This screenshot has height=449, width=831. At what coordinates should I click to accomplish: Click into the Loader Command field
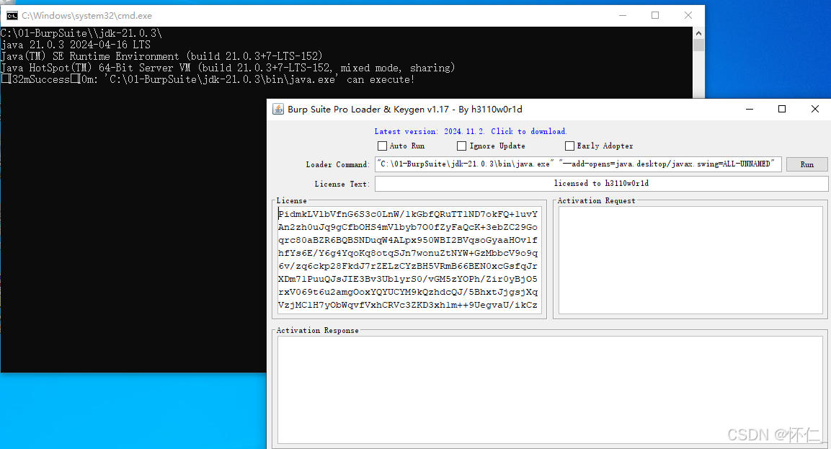click(x=578, y=164)
